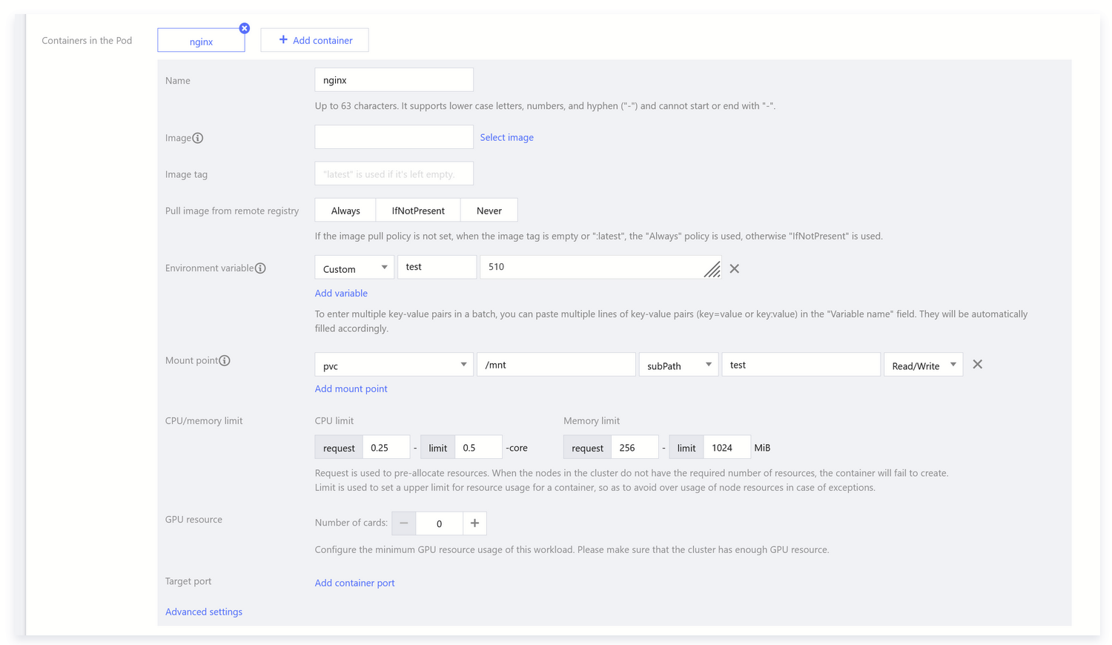1112x645 pixels.
Task: Click the Image tag input field
Action: click(x=394, y=174)
